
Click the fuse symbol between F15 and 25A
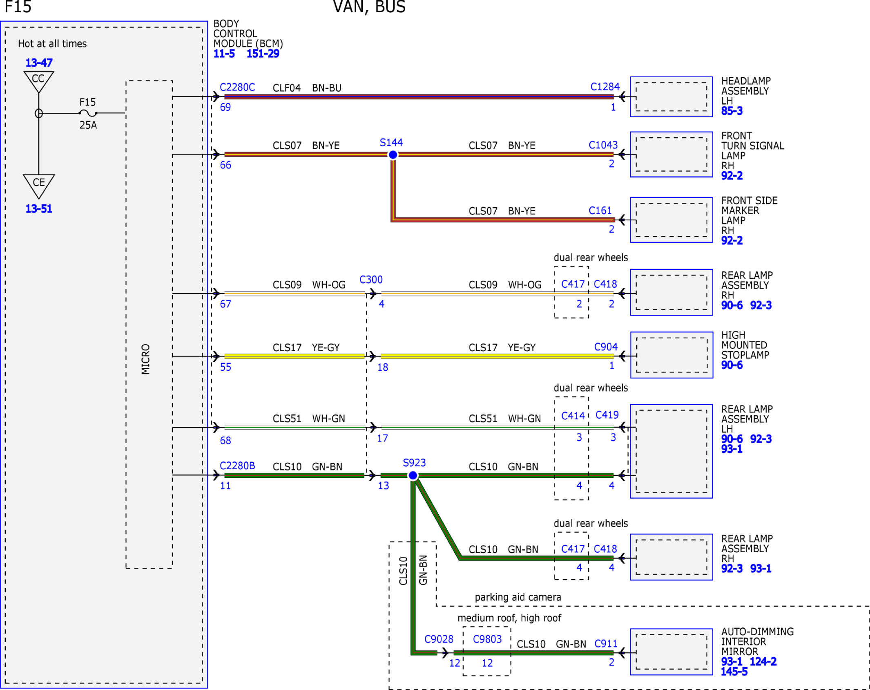(88, 113)
